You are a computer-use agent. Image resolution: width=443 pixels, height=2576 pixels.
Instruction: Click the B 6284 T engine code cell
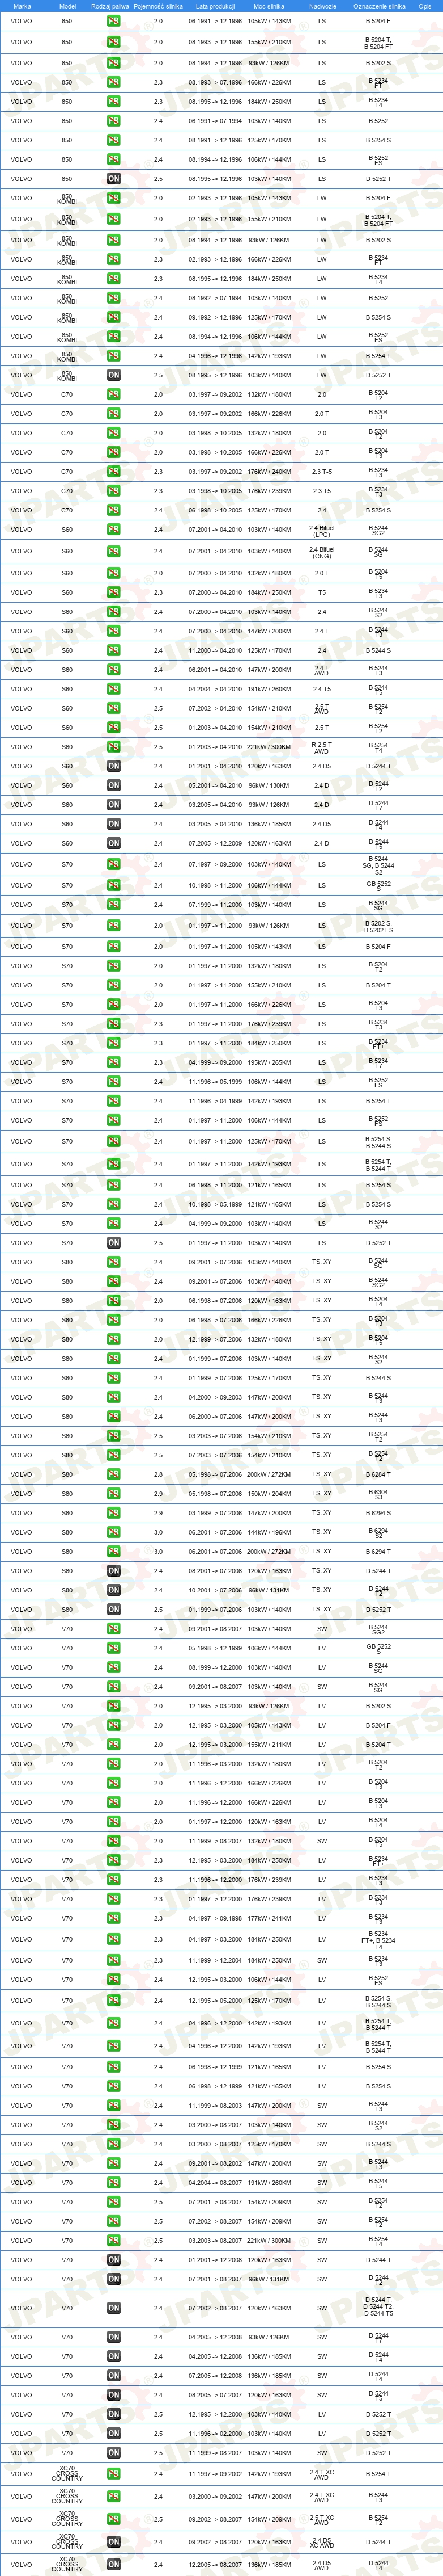pos(379,1474)
